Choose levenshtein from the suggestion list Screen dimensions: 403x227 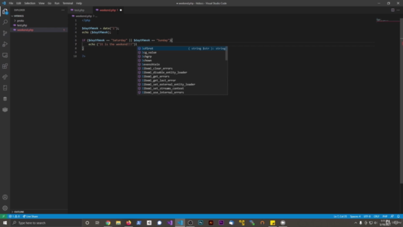pos(181,64)
